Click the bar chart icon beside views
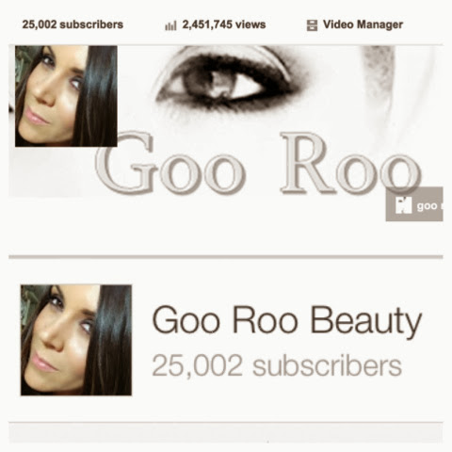452x452 pixels. pyautogui.click(x=170, y=25)
